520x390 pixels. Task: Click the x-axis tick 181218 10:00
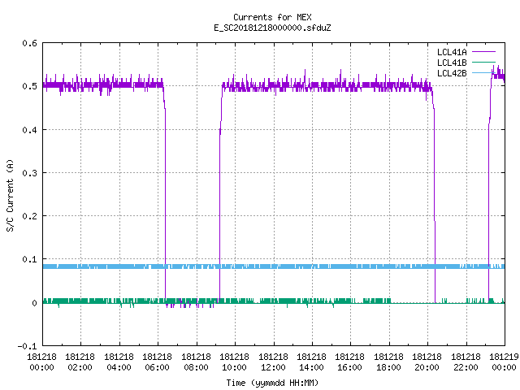pos(235,362)
